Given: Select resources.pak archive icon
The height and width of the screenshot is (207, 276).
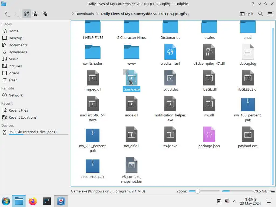Looking at the screenshot, I should point(93,166).
